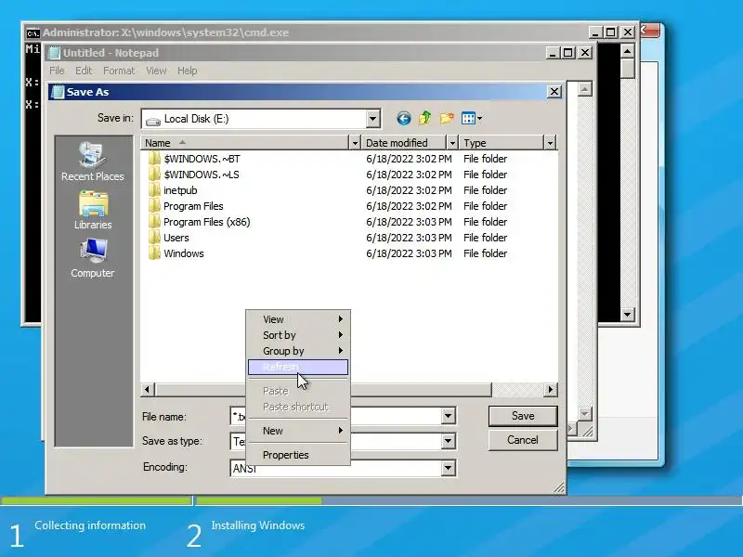The width and height of the screenshot is (743, 557).
Task: Click the Cancel button
Action: (x=523, y=440)
